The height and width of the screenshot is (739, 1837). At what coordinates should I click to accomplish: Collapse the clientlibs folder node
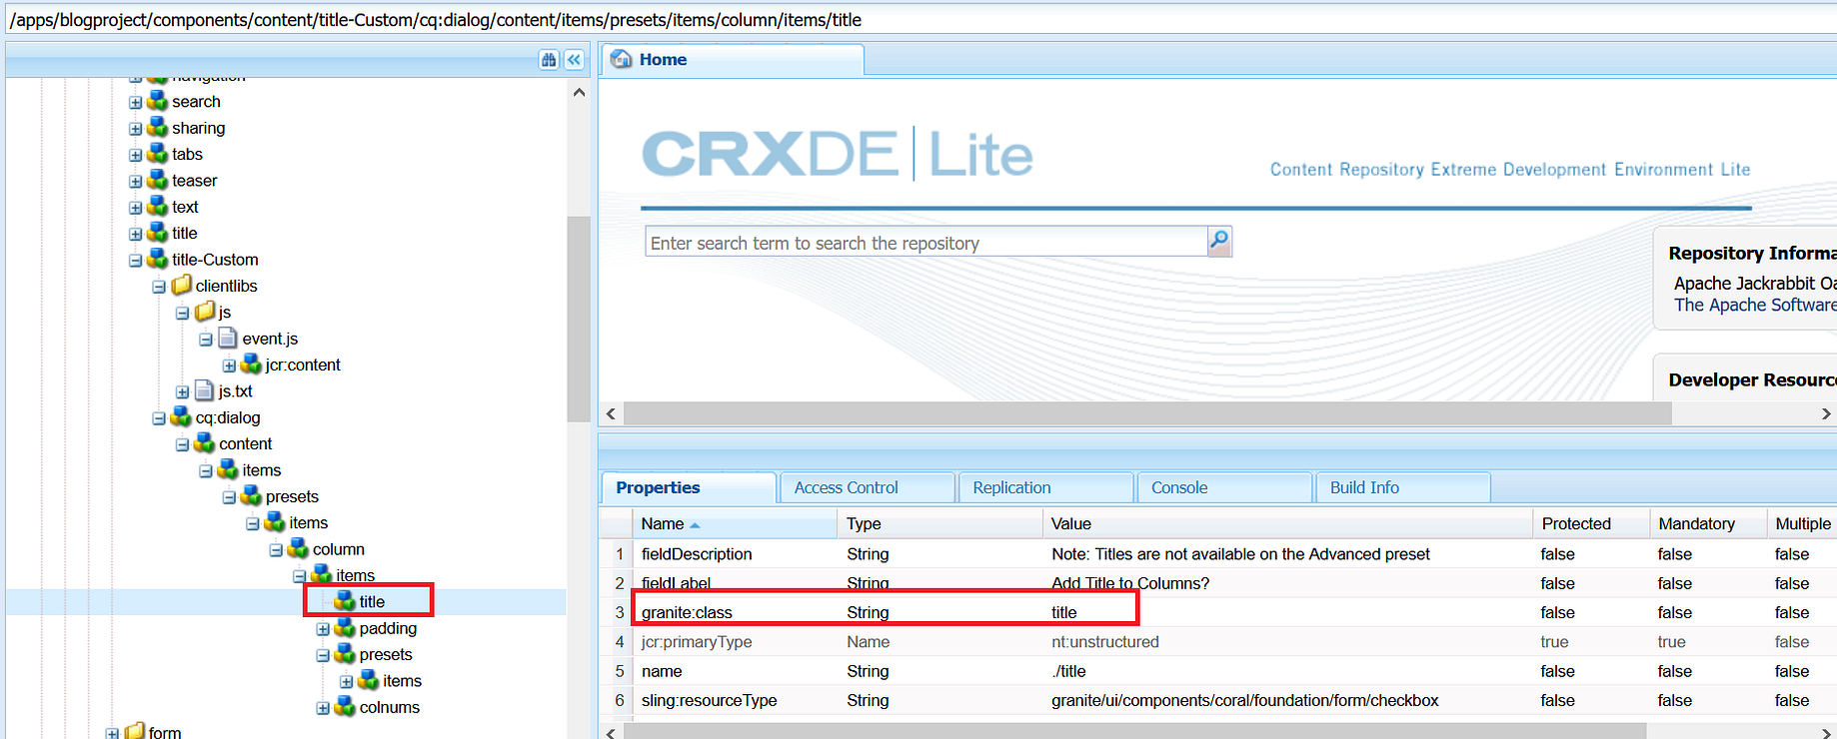point(159,287)
